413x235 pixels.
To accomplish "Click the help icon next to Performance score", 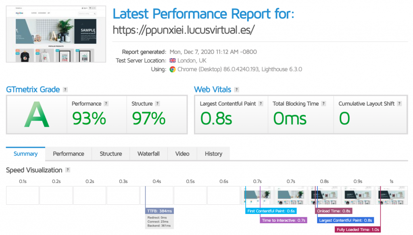I will [106, 104].
